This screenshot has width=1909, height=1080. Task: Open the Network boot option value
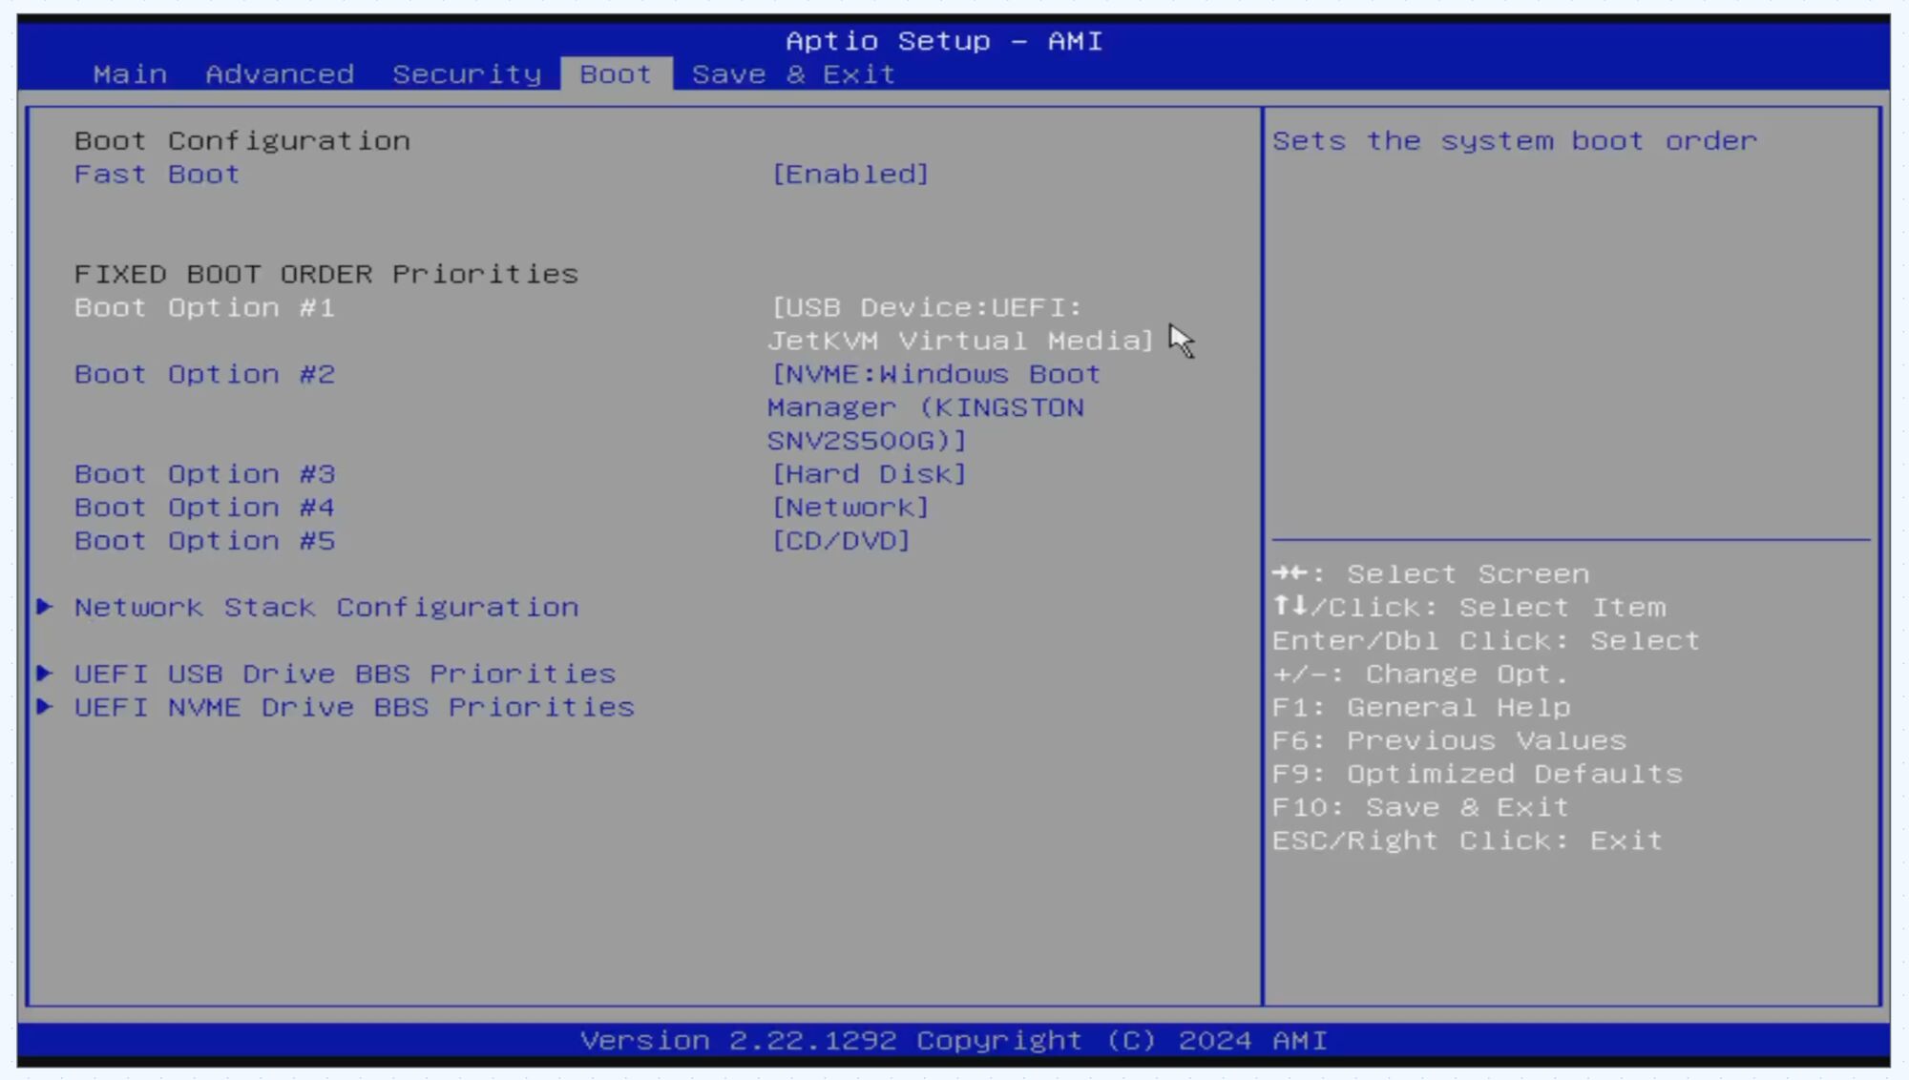click(850, 508)
